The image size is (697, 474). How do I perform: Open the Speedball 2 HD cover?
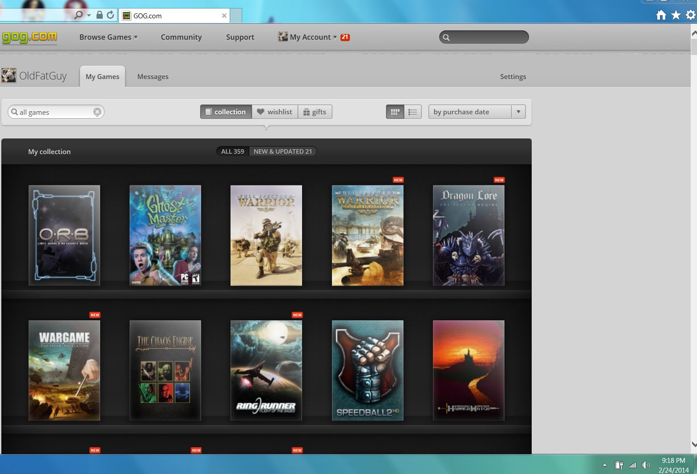(368, 370)
